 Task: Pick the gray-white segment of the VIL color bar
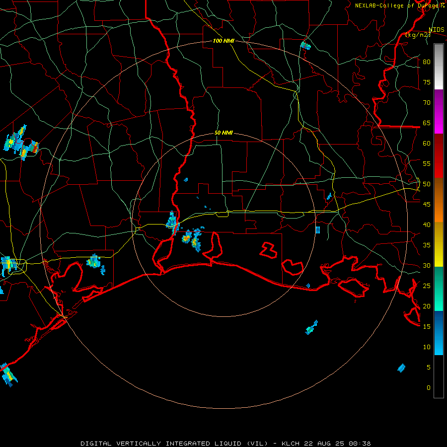(x=439, y=67)
